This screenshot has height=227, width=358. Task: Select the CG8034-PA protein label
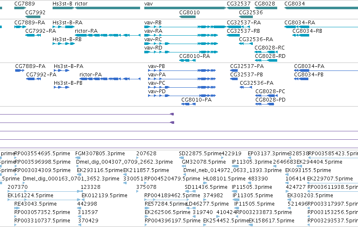(309, 66)
